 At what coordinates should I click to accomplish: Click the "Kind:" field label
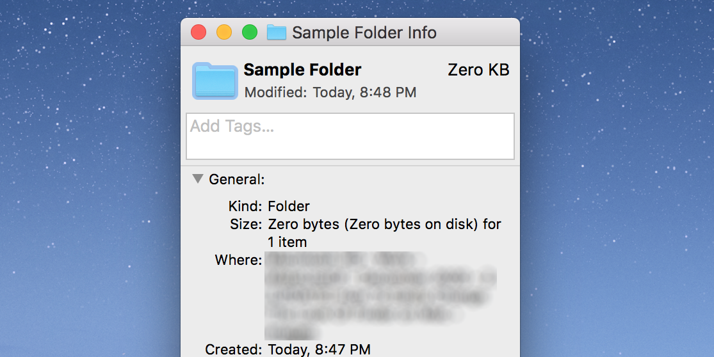pos(245,207)
